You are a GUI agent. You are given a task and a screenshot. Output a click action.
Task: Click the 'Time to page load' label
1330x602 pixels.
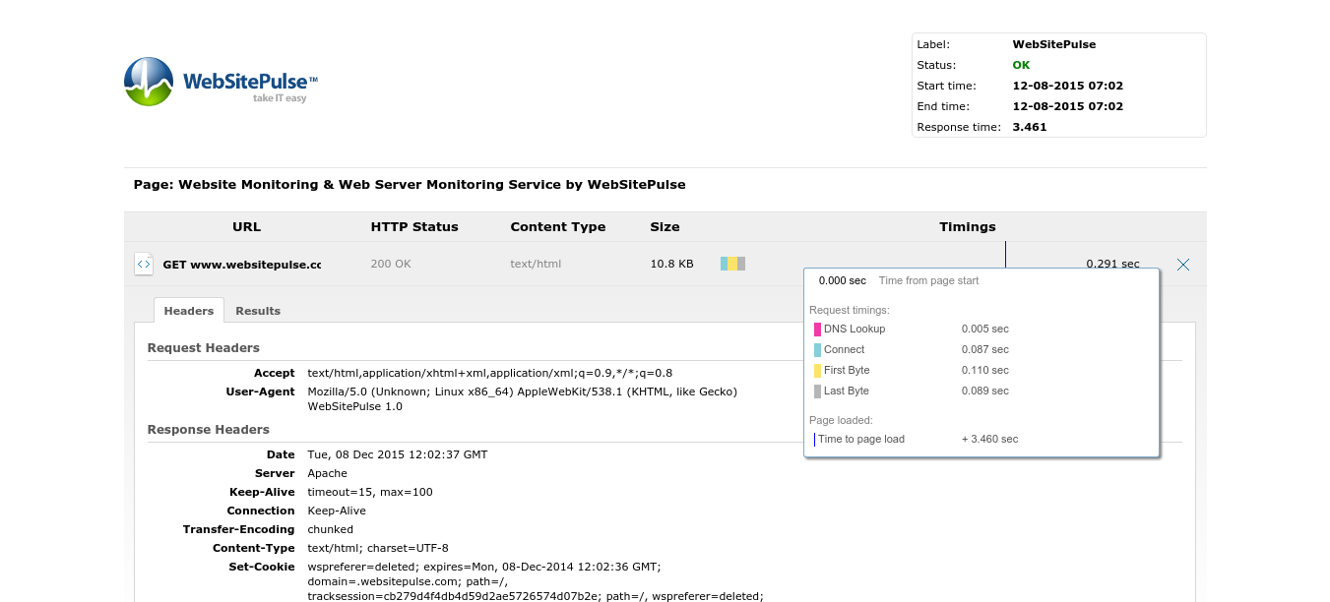tap(861, 439)
